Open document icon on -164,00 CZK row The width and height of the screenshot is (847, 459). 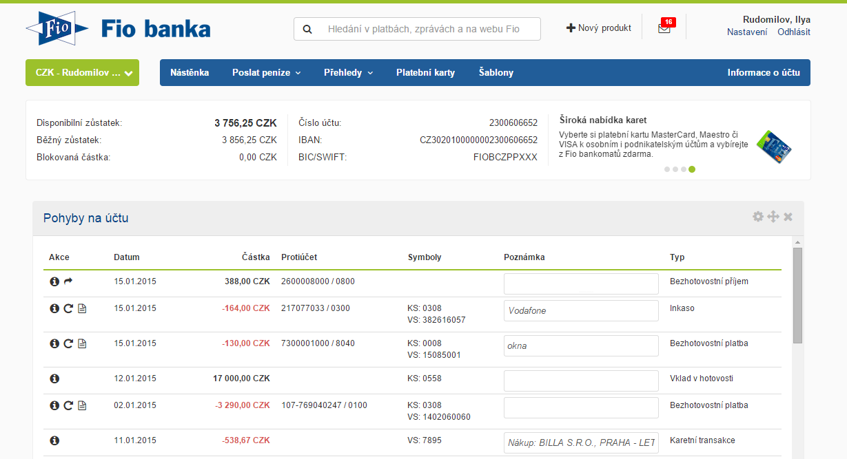(82, 308)
